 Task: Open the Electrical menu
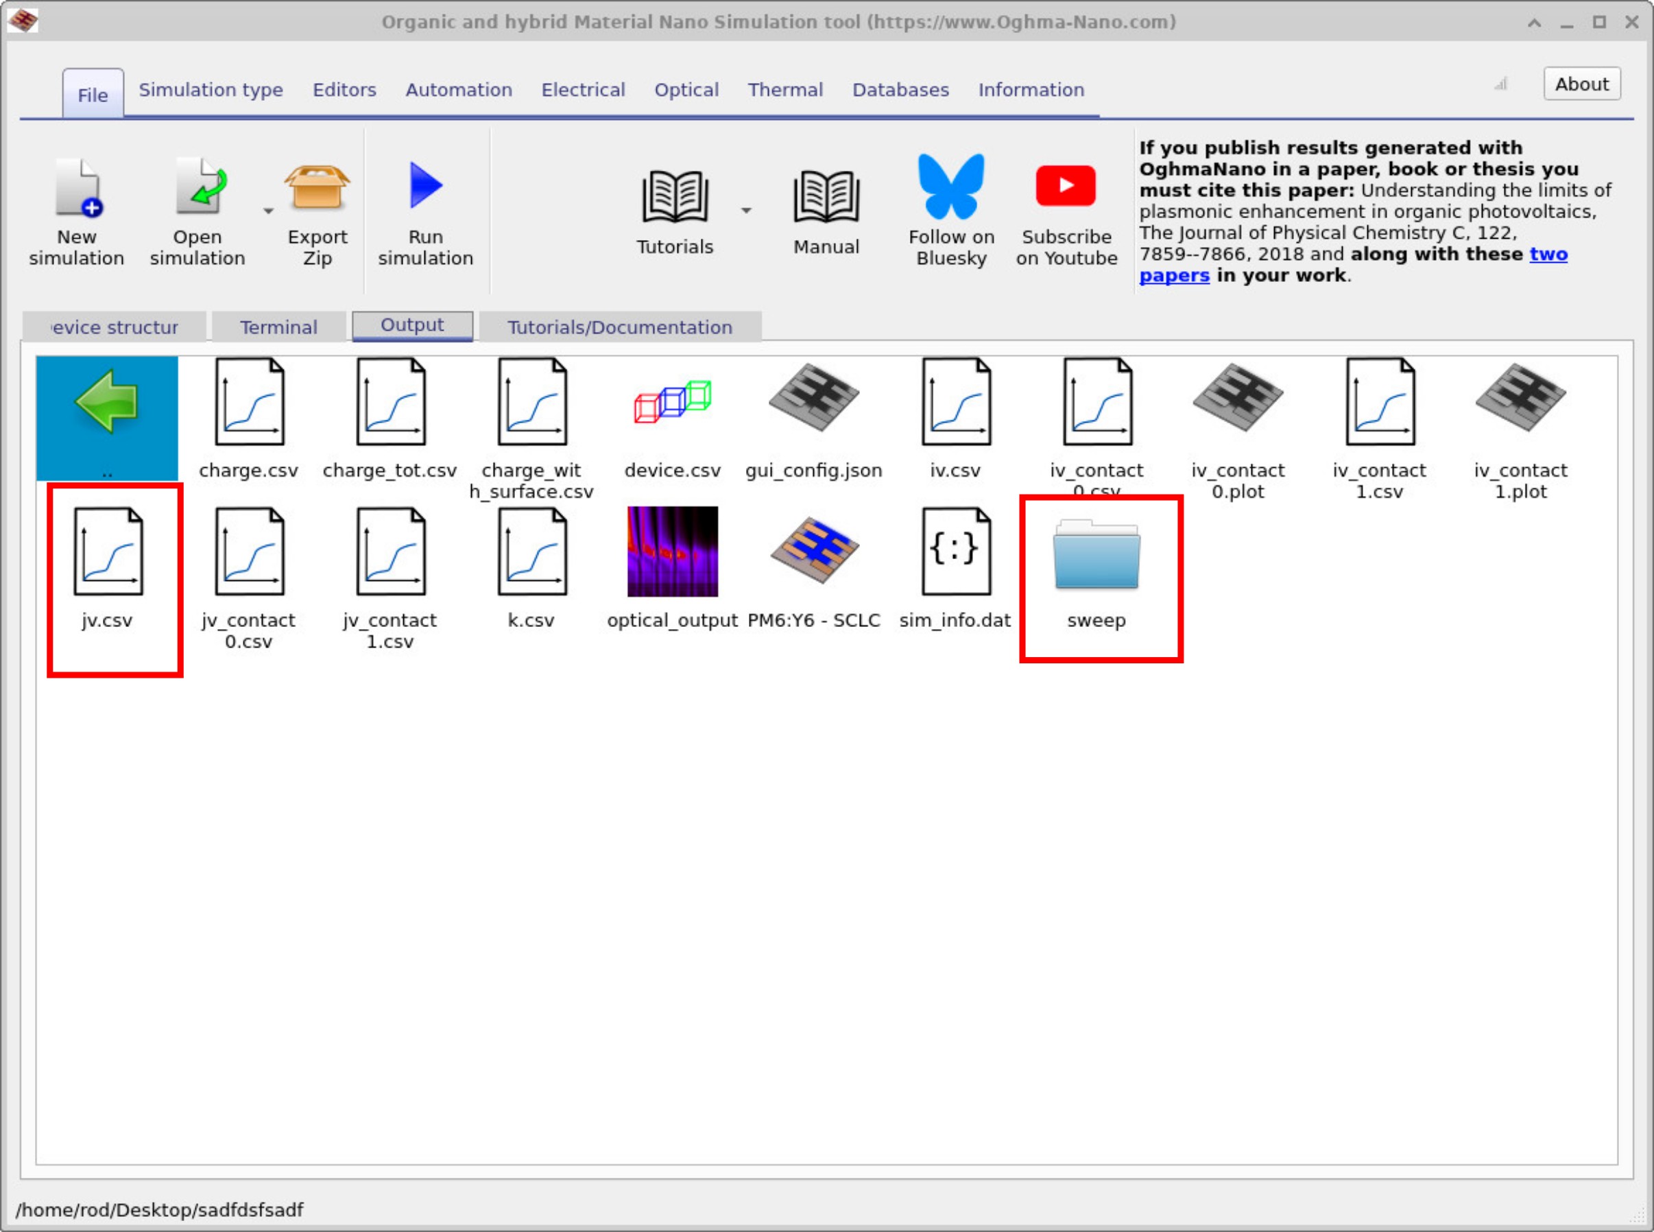pos(584,91)
